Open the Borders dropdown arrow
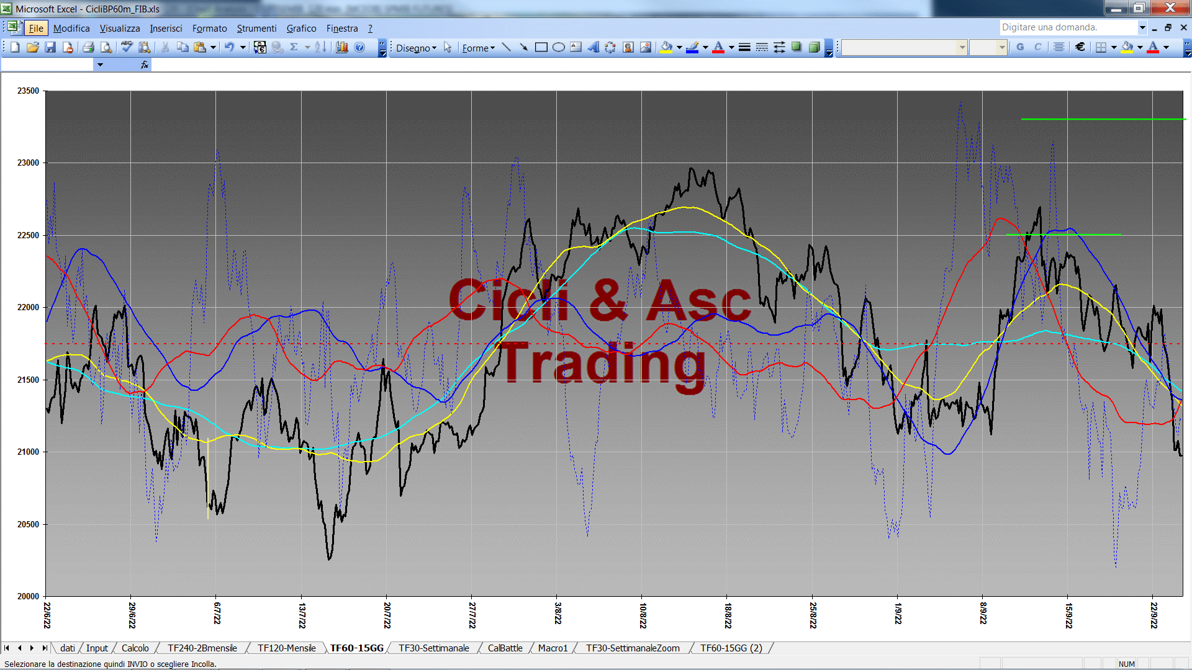 click(1114, 47)
